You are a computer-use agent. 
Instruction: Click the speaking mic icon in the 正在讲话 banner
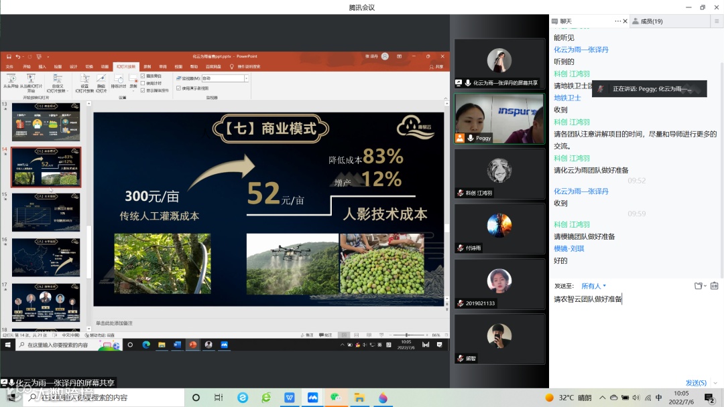tap(600, 89)
